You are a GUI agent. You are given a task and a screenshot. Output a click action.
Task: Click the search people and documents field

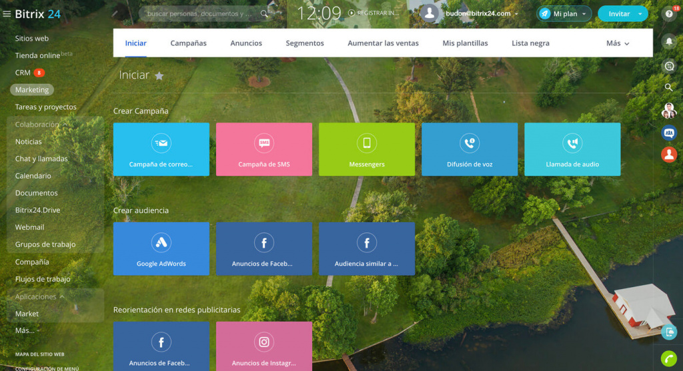[x=200, y=13]
